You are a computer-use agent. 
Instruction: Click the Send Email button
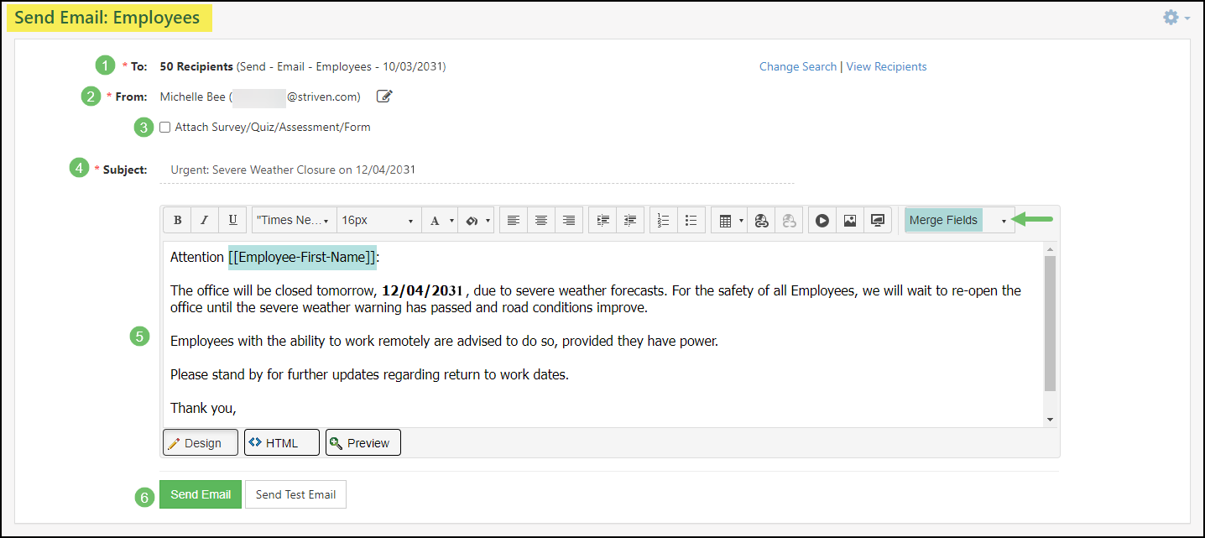[x=201, y=494]
